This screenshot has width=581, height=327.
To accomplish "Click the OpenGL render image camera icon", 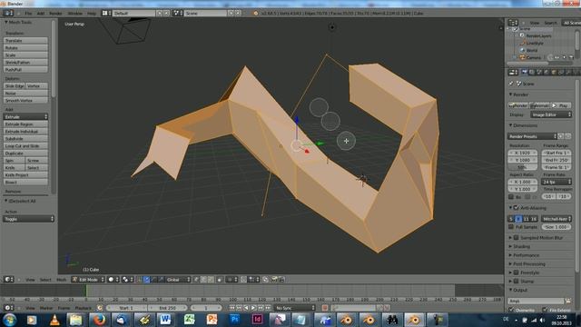I will pos(274,280).
